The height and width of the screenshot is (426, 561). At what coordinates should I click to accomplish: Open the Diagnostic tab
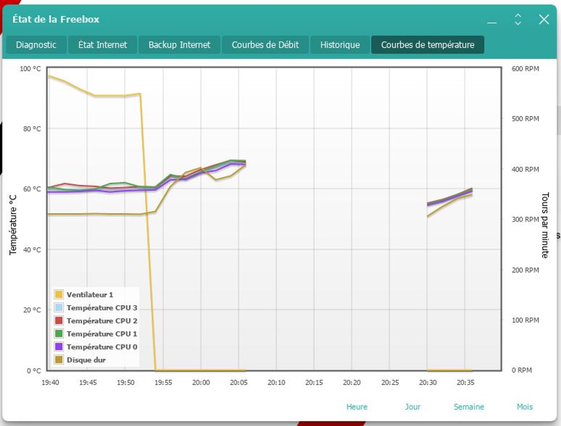click(36, 45)
